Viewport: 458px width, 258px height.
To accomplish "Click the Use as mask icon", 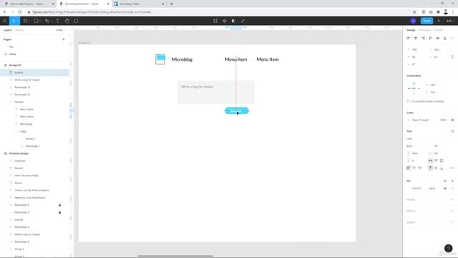I will point(233,21).
